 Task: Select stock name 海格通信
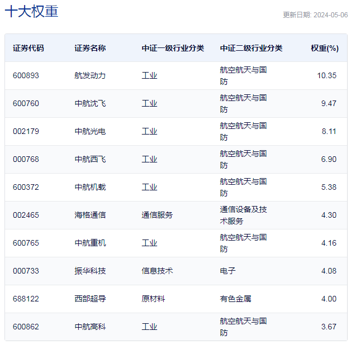(90, 215)
